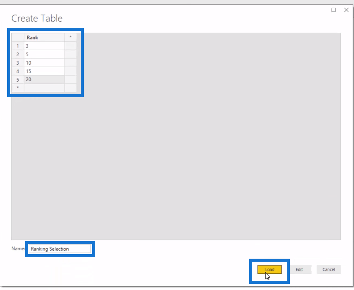Viewport: 354px width, 290px height.
Task: Select the cell containing value 20
Action: [44, 80]
